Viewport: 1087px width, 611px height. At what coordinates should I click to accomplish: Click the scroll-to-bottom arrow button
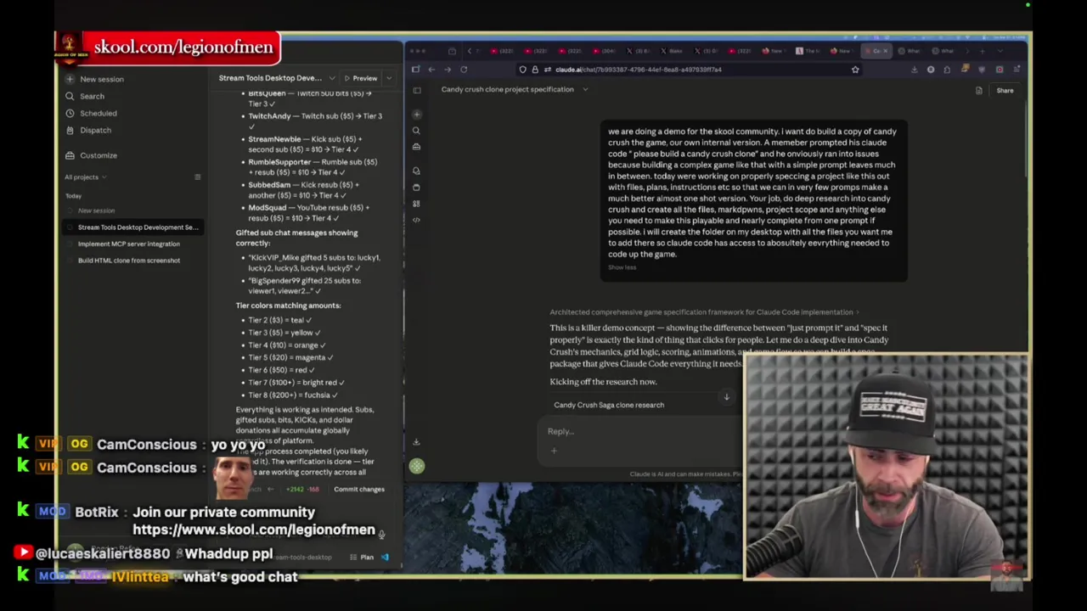click(726, 397)
